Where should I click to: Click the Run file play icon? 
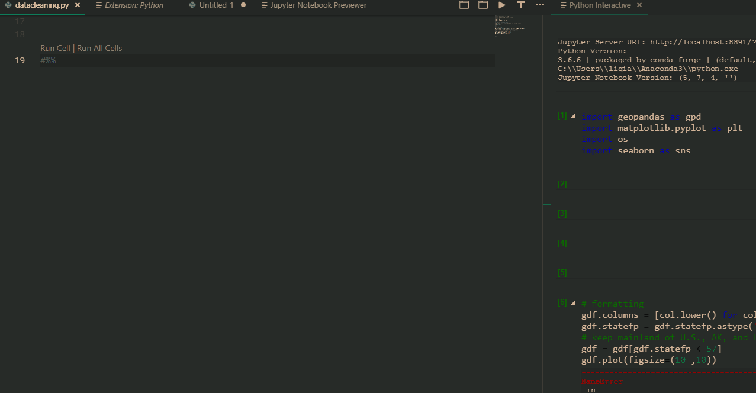click(502, 5)
